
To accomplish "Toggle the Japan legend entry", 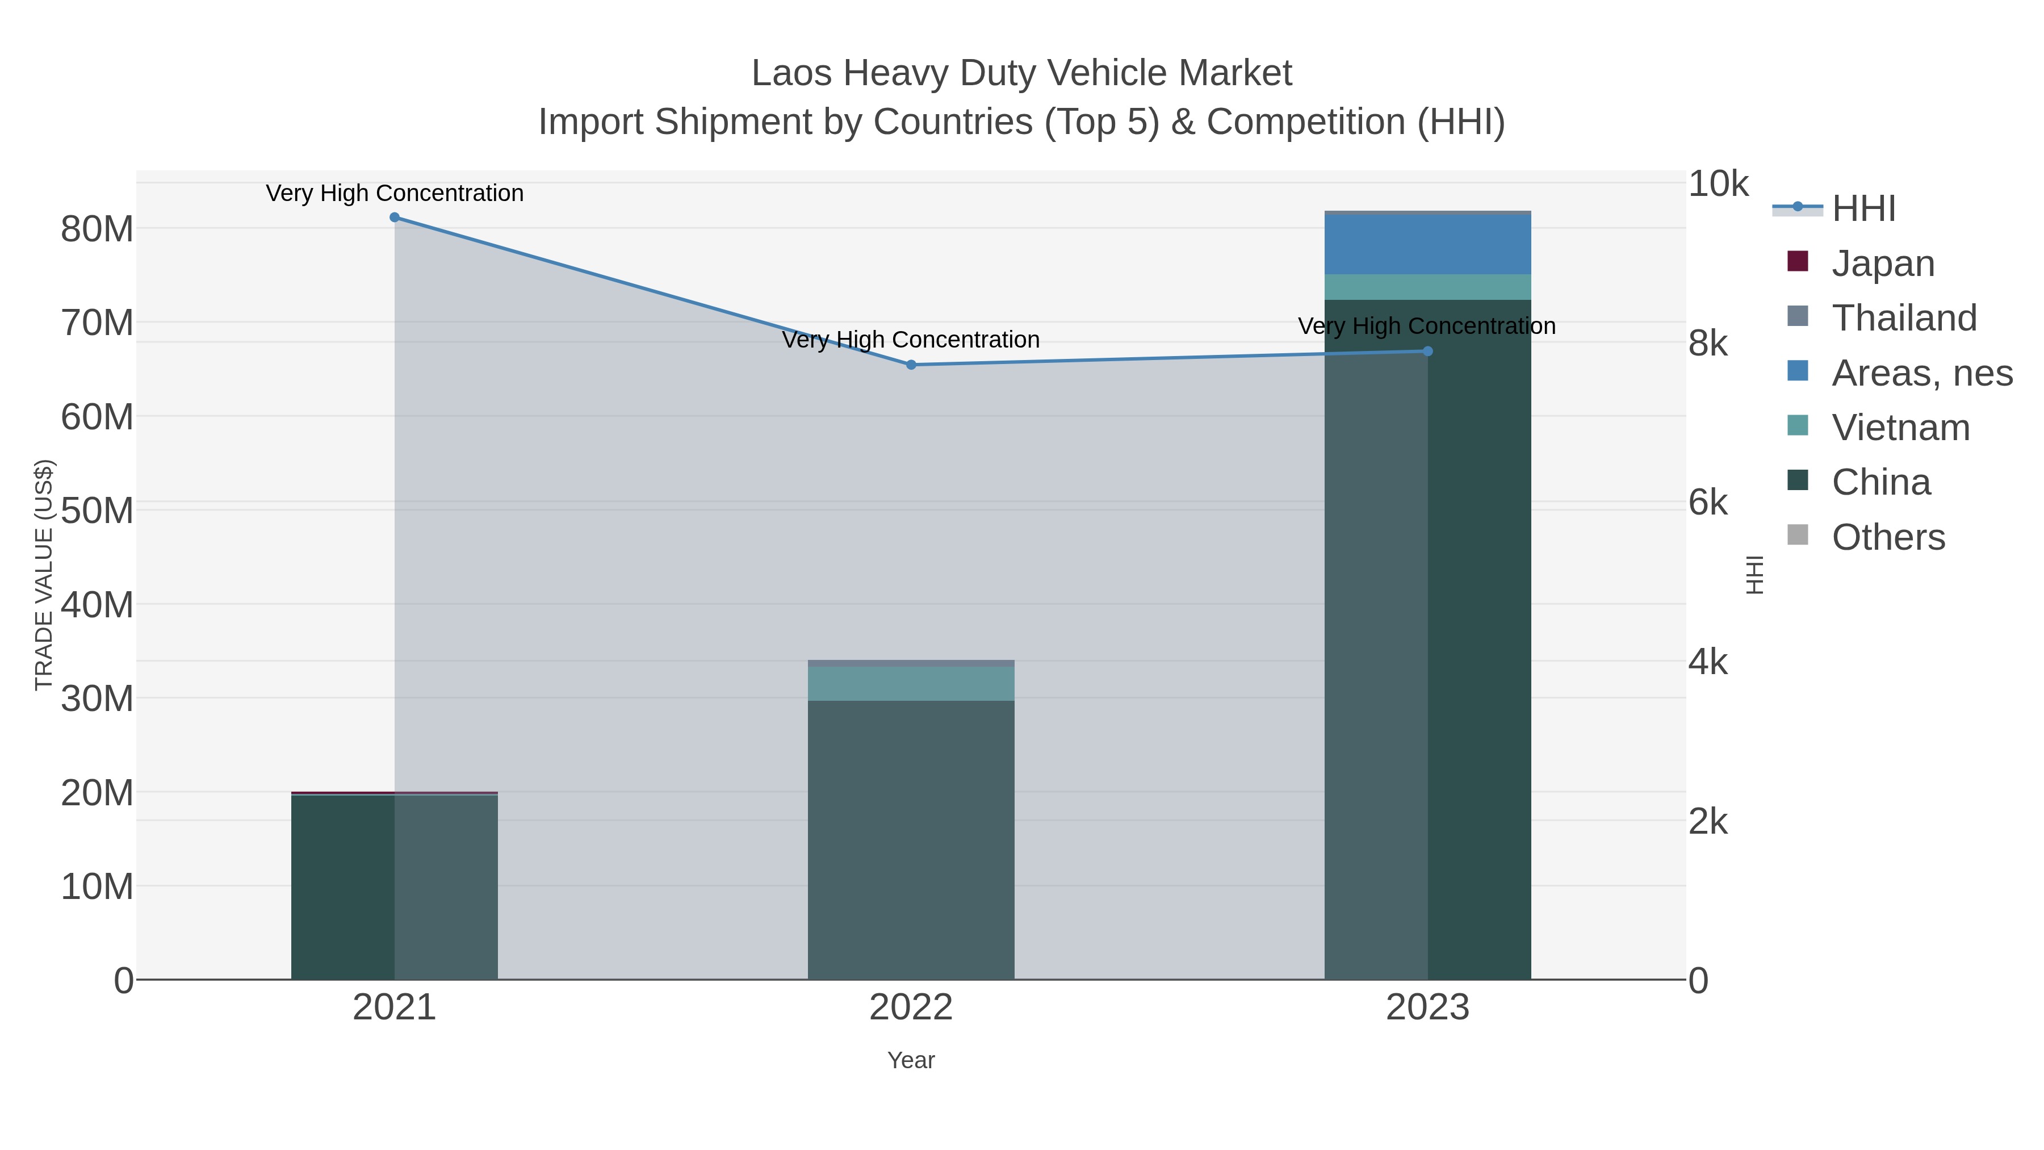I will pyautogui.click(x=1861, y=263).
